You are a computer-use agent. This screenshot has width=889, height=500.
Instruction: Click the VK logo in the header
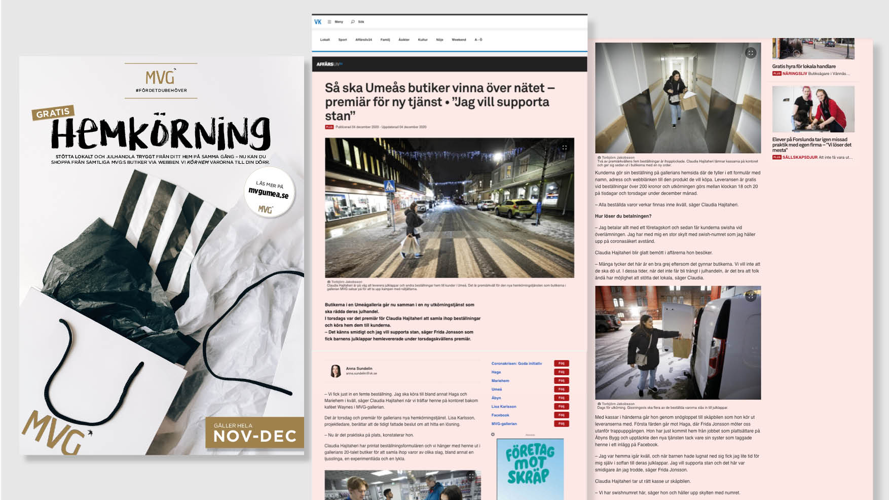click(318, 22)
